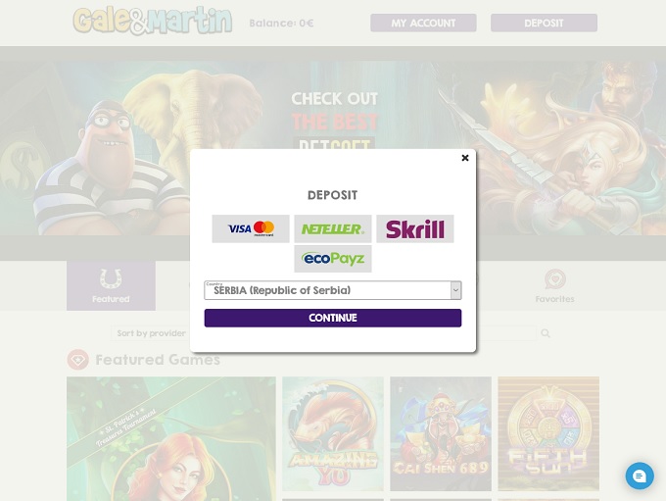Close the deposit dialog with the X
666x501 pixels.
point(465,158)
